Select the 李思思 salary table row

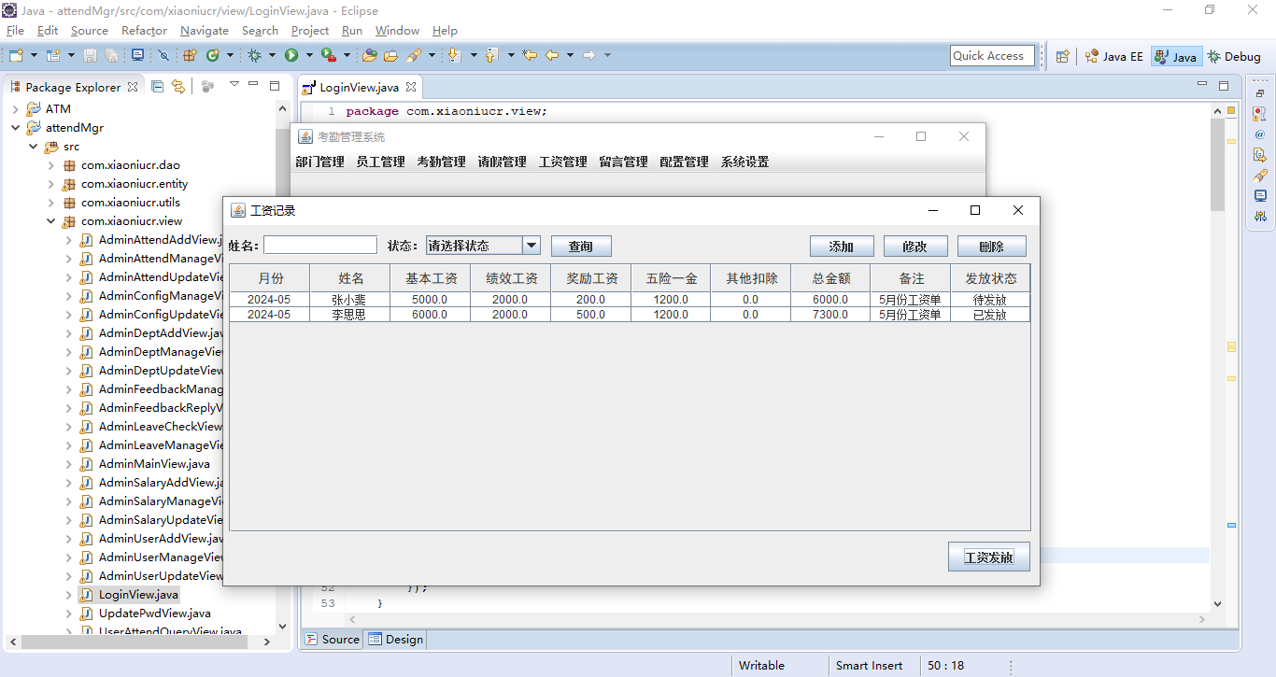click(x=630, y=315)
